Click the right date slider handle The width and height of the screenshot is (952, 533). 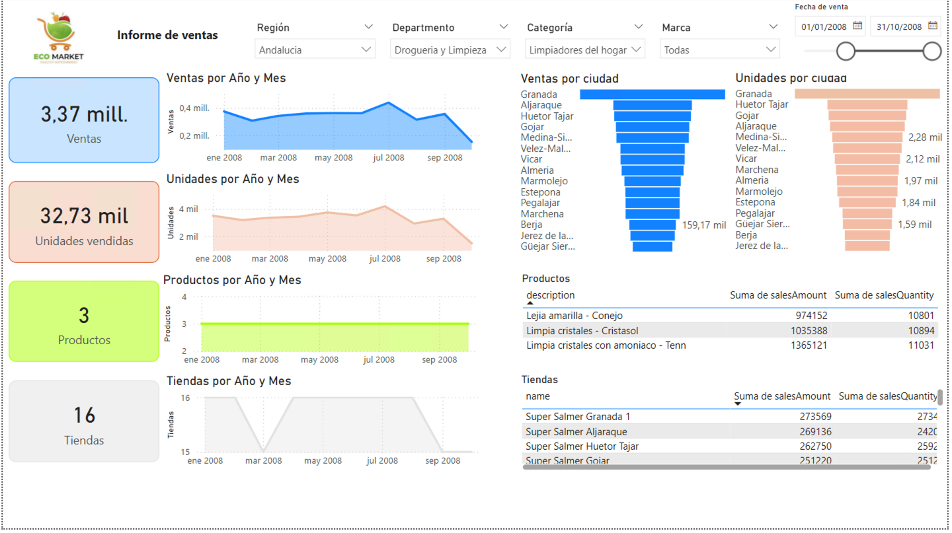(932, 51)
